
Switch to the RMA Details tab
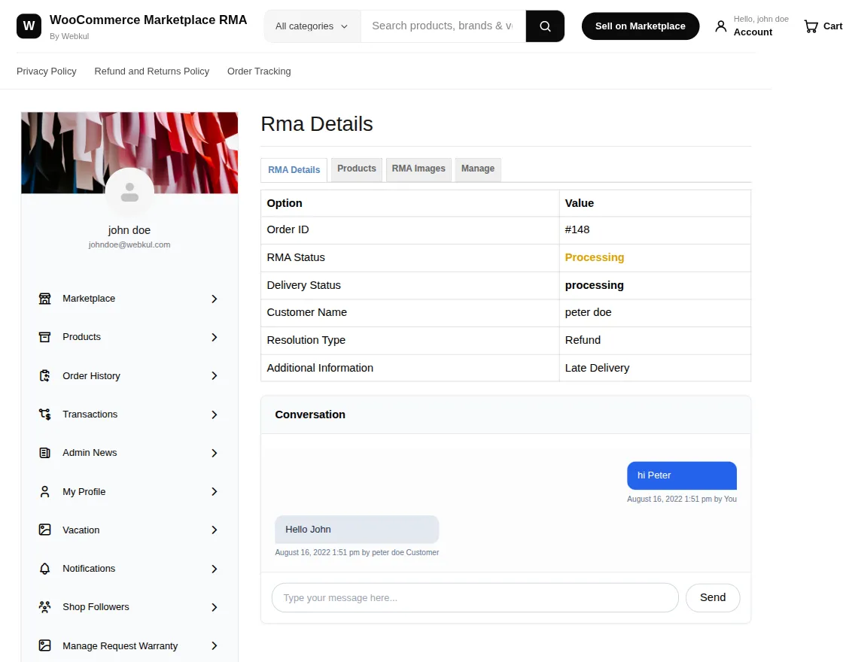(294, 170)
